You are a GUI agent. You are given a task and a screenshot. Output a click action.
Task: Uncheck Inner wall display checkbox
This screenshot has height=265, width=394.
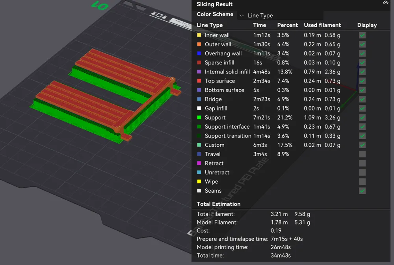[362, 35]
